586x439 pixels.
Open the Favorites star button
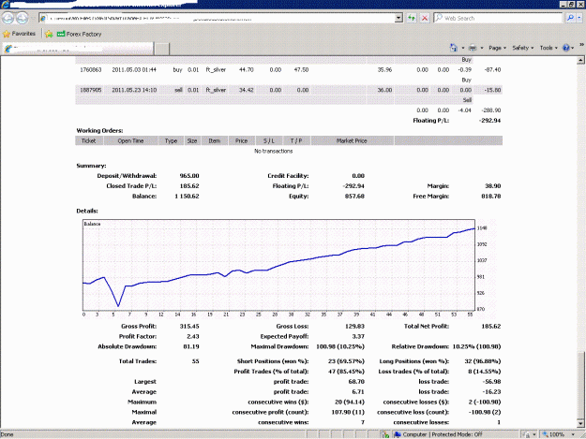19,34
